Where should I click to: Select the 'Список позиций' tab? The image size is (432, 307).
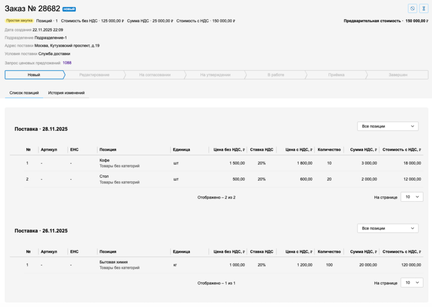(x=24, y=93)
